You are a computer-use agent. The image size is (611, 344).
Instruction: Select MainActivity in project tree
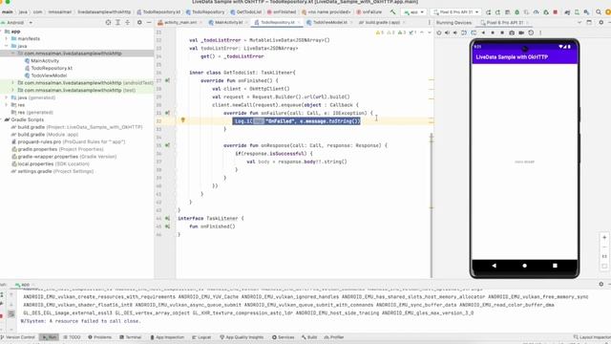point(45,61)
